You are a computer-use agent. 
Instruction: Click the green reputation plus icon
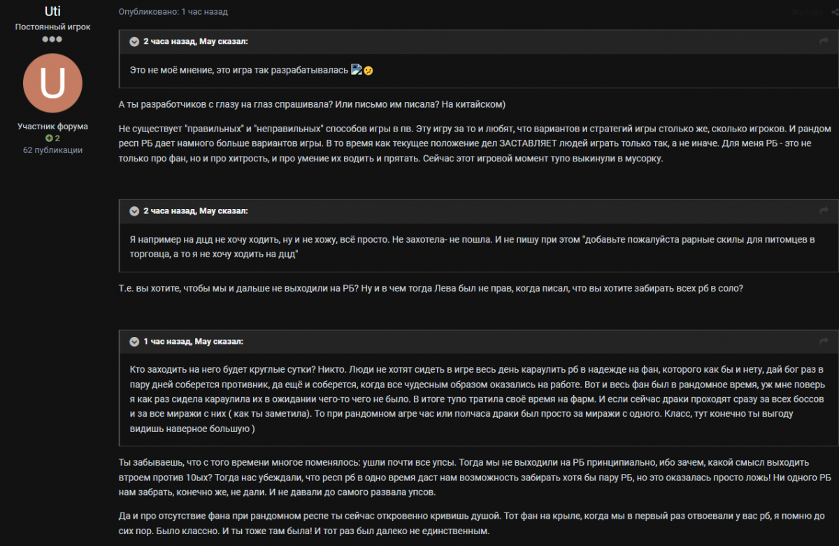click(49, 138)
